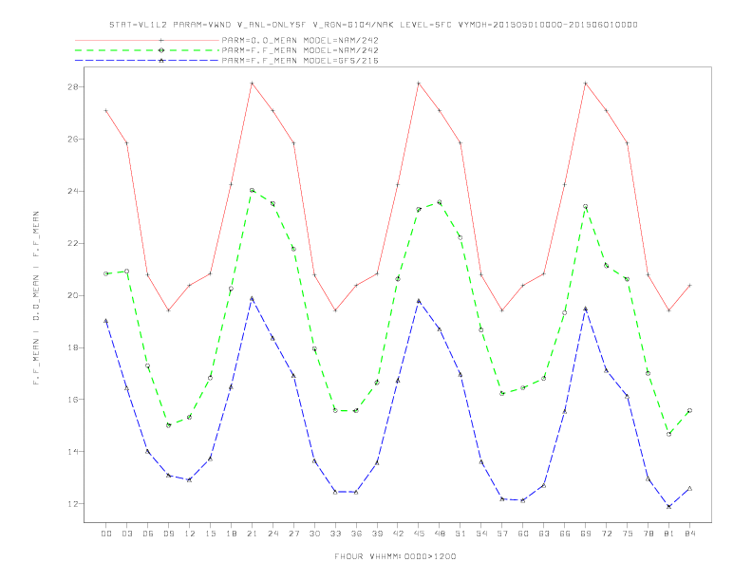Click x-axis tick label 39
The width and height of the screenshot is (752, 581).
[377, 534]
